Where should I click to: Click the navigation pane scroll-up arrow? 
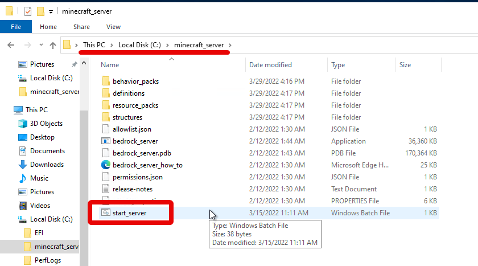click(x=84, y=63)
